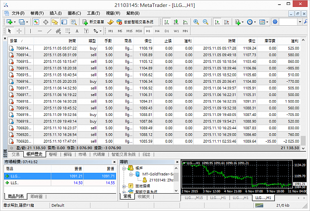The width and height of the screenshot is (310, 211).
Task: Switch chart to candlesticks icon
Action: [176, 22]
